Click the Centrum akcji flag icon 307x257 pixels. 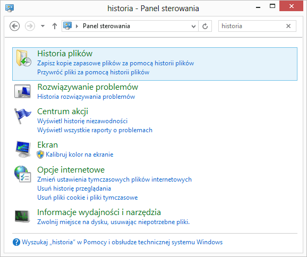coord(22,116)
